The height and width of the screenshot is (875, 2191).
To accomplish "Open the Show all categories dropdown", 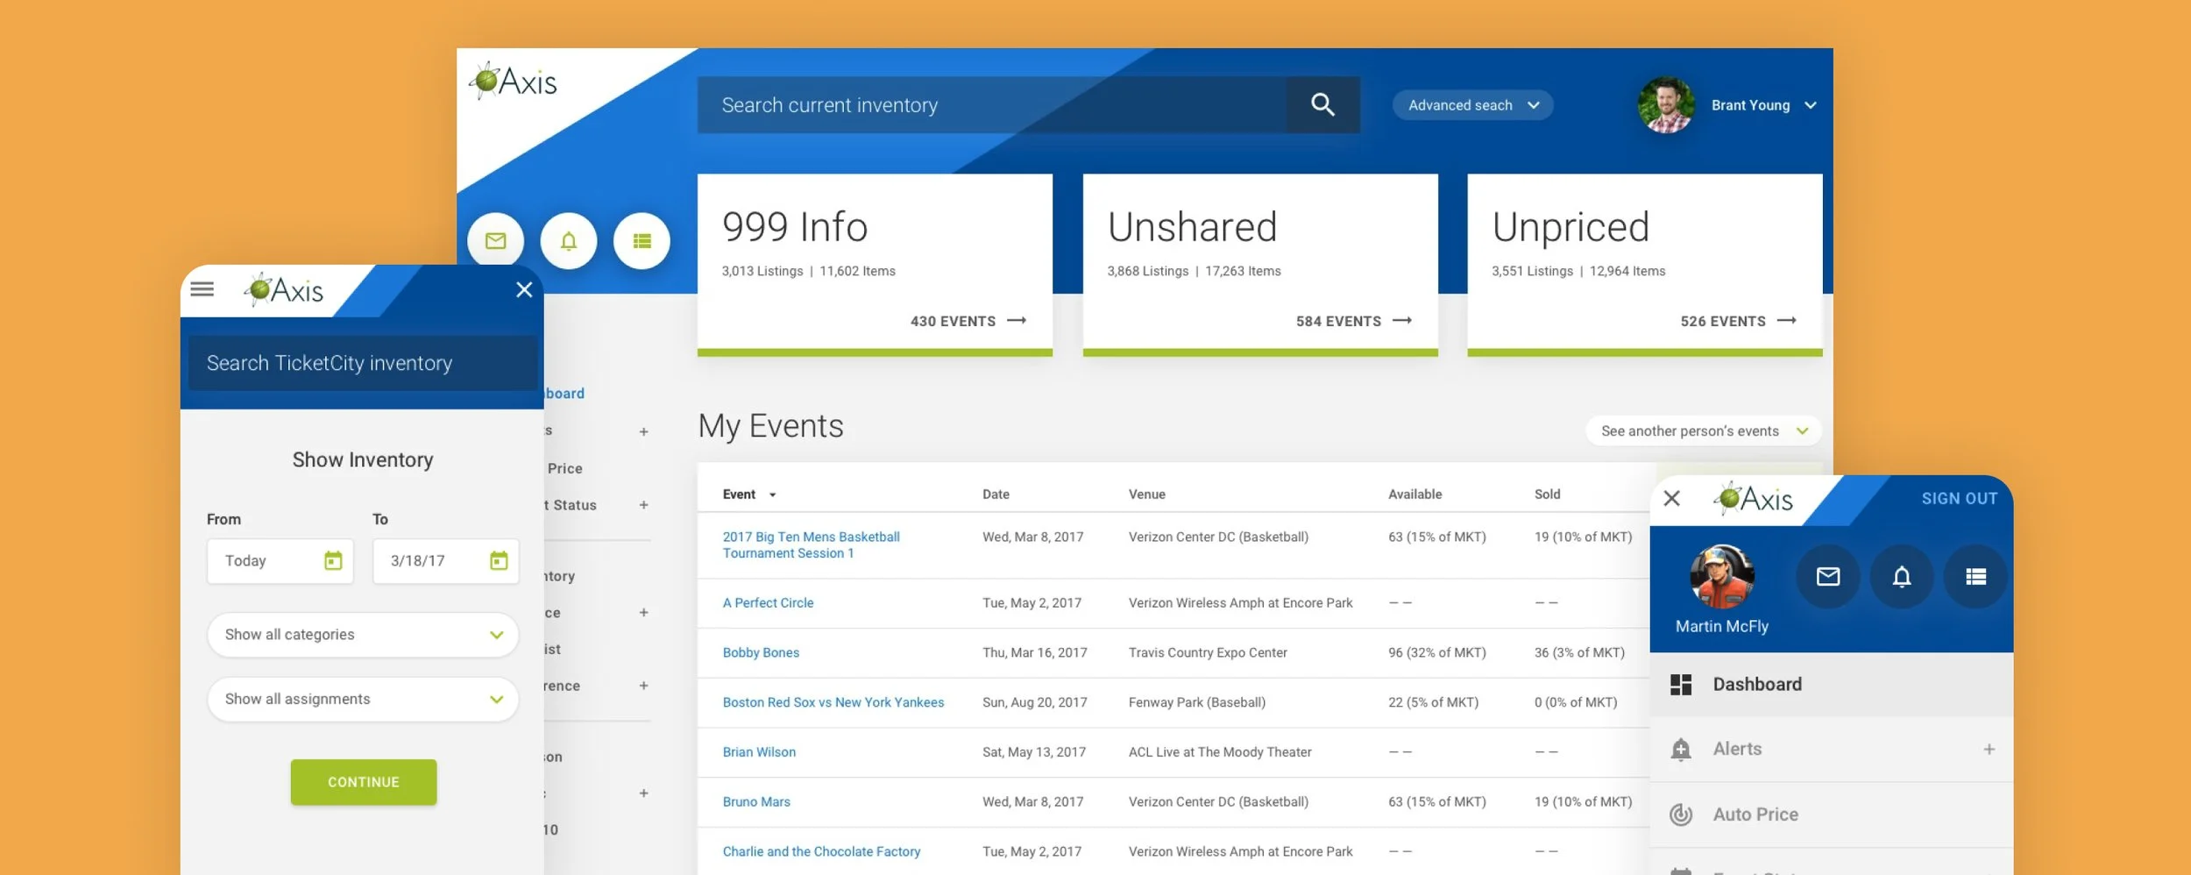I will (x=363, y=635).
